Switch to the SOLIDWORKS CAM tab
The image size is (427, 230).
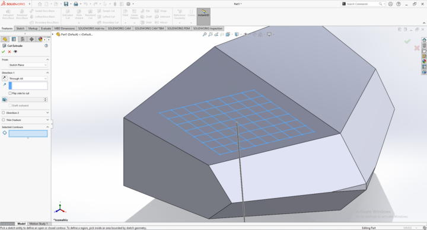[x=119, y=28]
